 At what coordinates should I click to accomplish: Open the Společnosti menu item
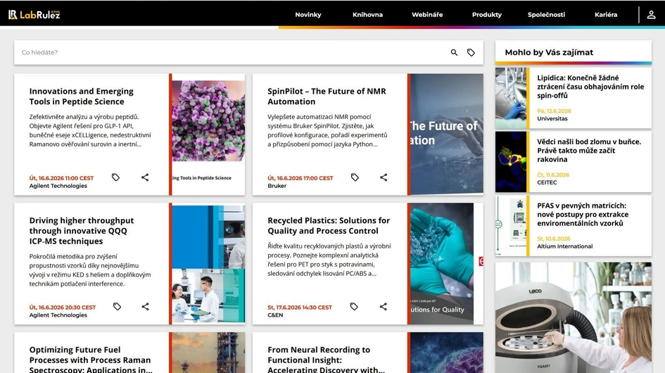click(x=546, y=15)
